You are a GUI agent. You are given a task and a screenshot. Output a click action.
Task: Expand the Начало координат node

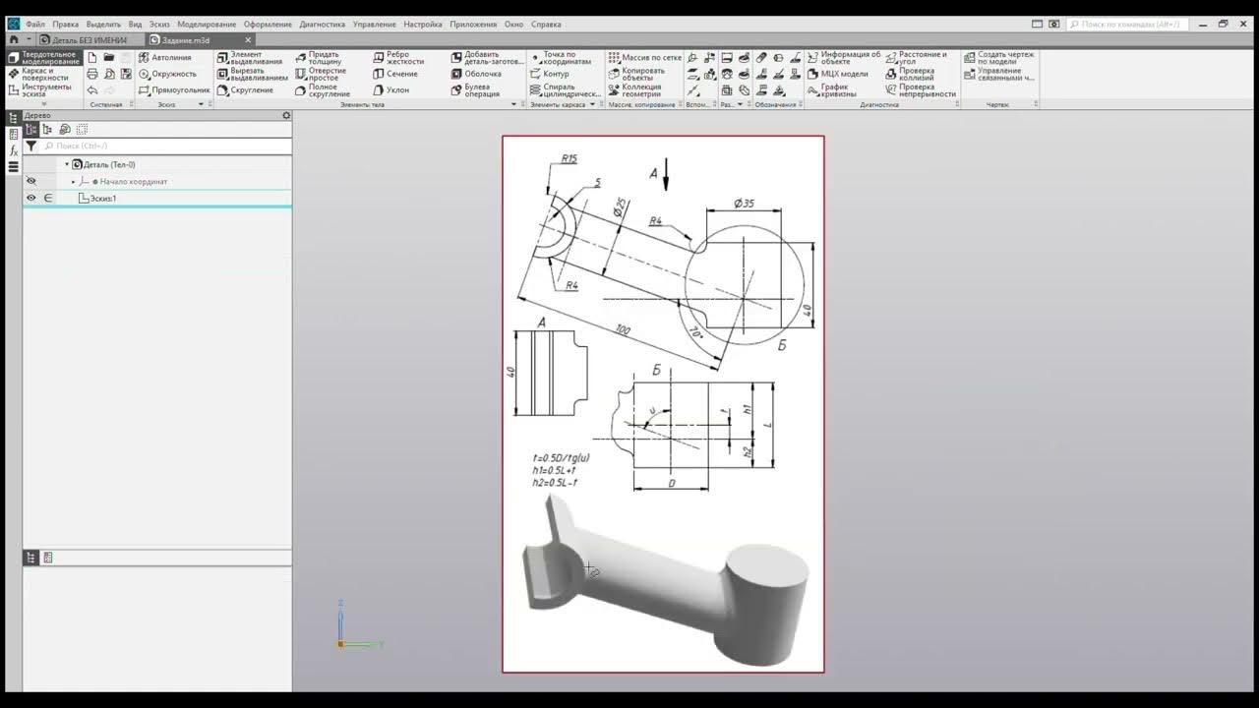[73, 181]
